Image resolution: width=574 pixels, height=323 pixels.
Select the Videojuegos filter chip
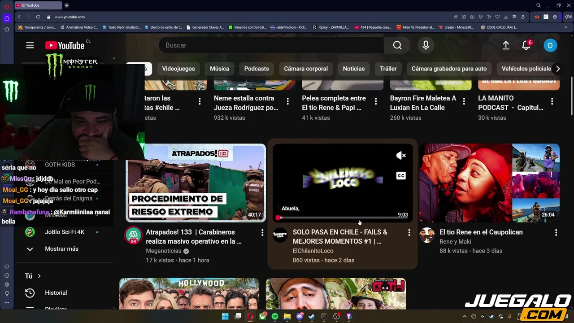pyautogui.click(x=178, y=69)
